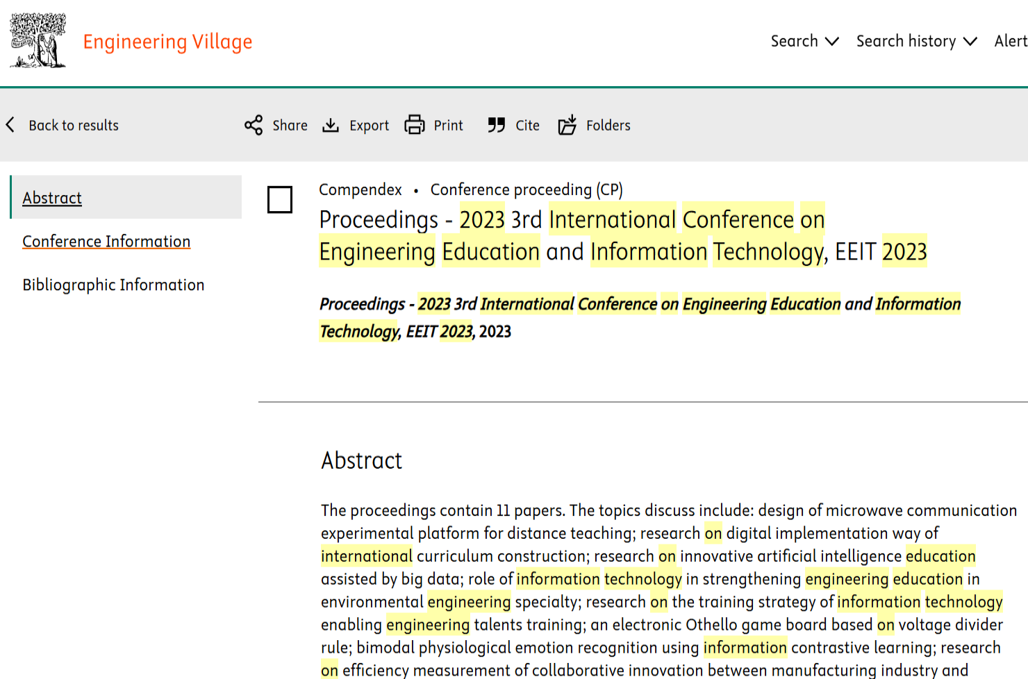The width and height of the screenshot is (1028, 679).
Task: Expand the Search history dropdown chevron
Action: click(x=970, y=42)
